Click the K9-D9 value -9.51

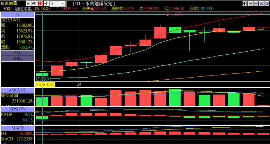point(28,115)
